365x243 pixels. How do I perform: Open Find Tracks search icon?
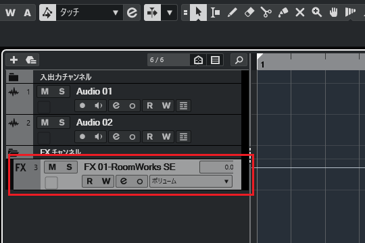click(x=239, y=60)
